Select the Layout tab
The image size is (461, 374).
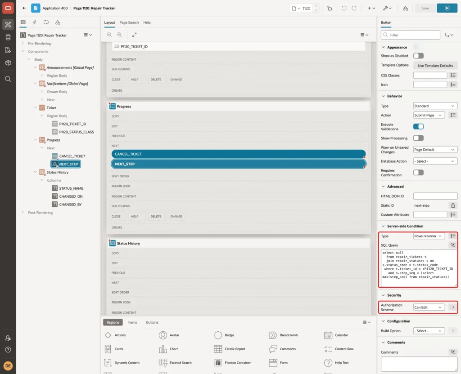coord(109,22)
